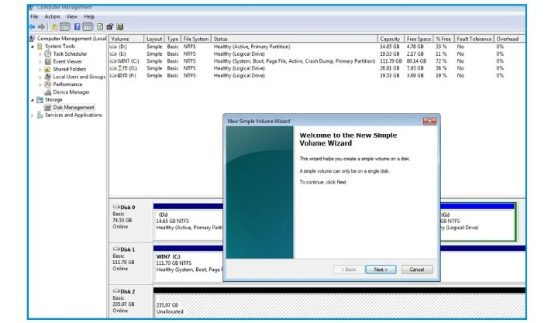Click the Refresh toolbar icon
The height and width of the screenshot is (323, 548).
tap(100, 27)
